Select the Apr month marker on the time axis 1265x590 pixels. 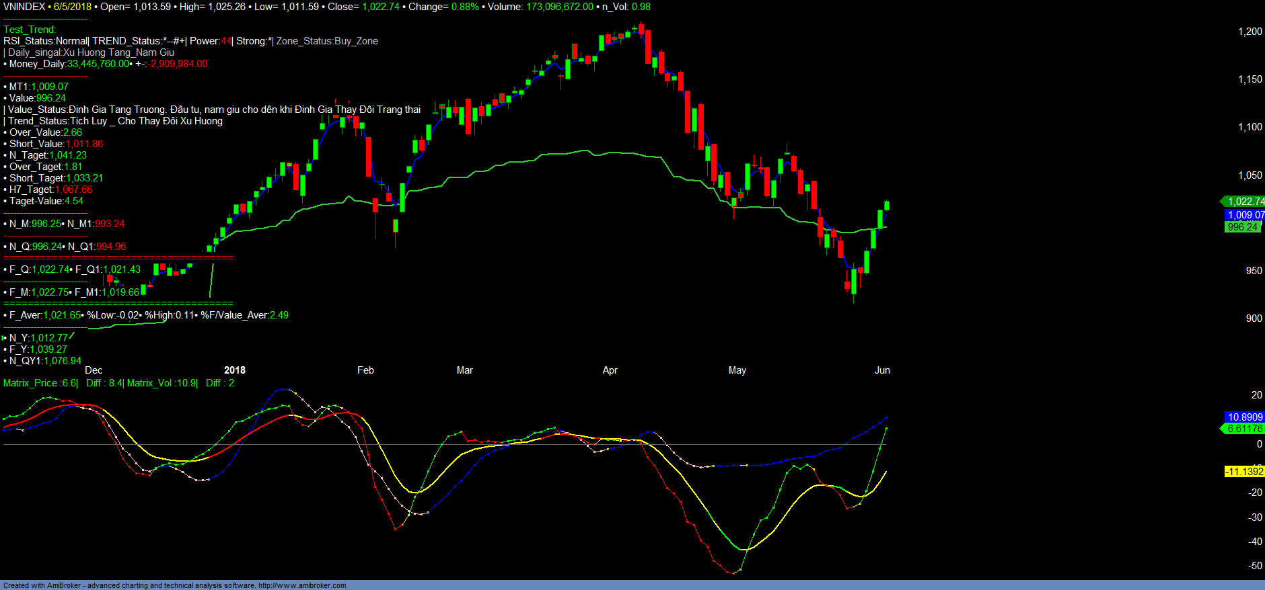610,370
